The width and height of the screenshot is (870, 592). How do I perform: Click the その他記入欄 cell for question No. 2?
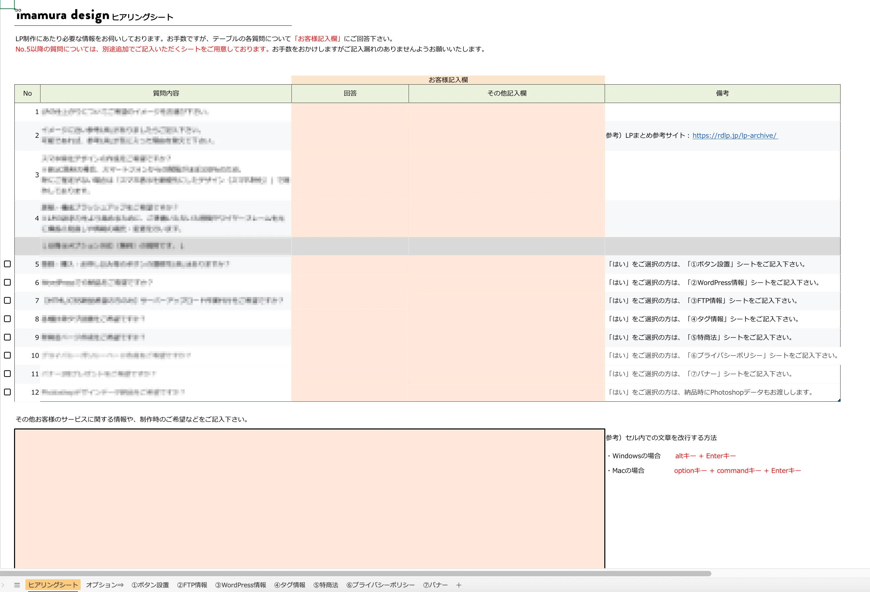[x=507, y=135]
